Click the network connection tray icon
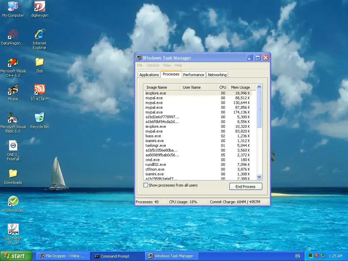Image resolution: width=348 pixels, height=261 pixels. coord(323,256)
